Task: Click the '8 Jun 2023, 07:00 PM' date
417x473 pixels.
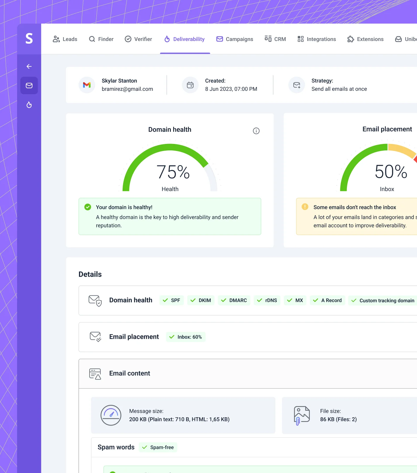Action: (231, 89)
